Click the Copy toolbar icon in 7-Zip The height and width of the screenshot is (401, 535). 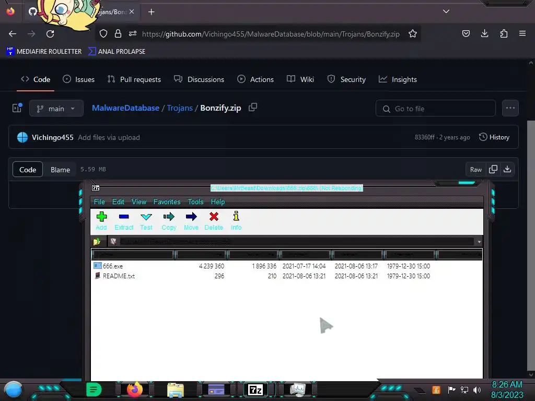point(169,217)
